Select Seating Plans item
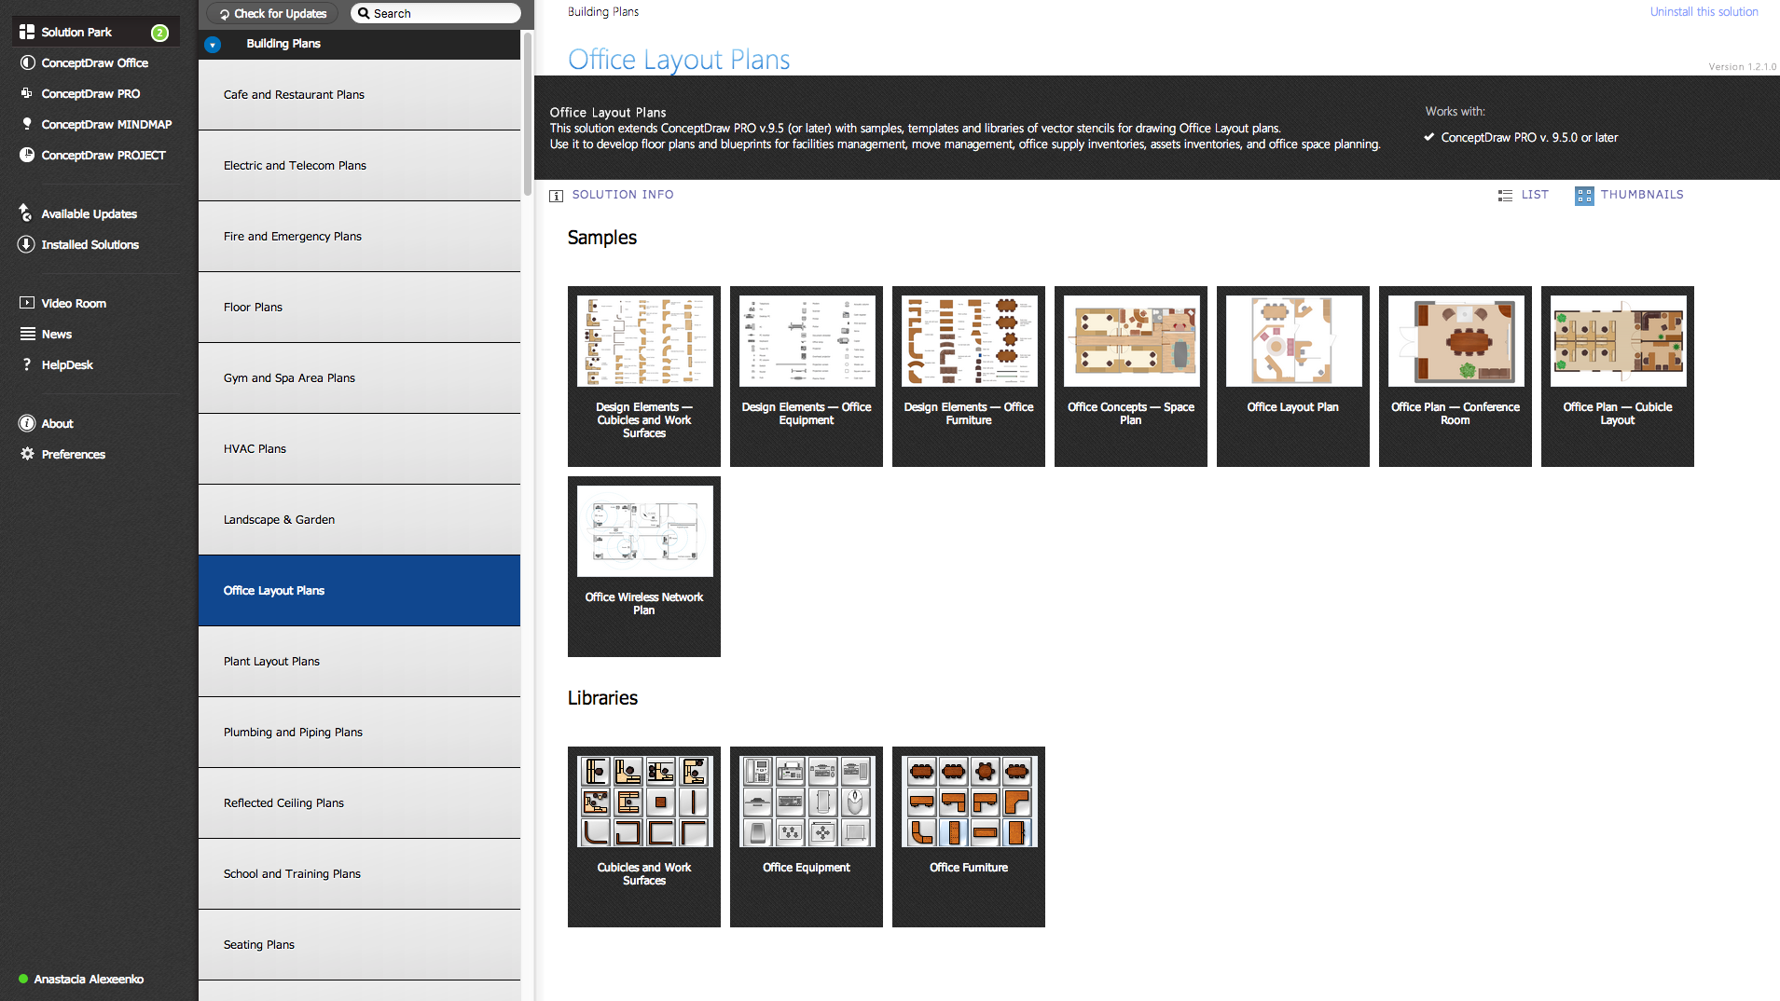1780x1001 pixels. click(x=359, y=945)
